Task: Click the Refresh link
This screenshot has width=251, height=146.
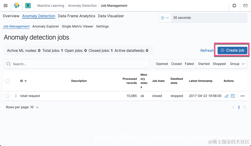Action: (207, 51)
